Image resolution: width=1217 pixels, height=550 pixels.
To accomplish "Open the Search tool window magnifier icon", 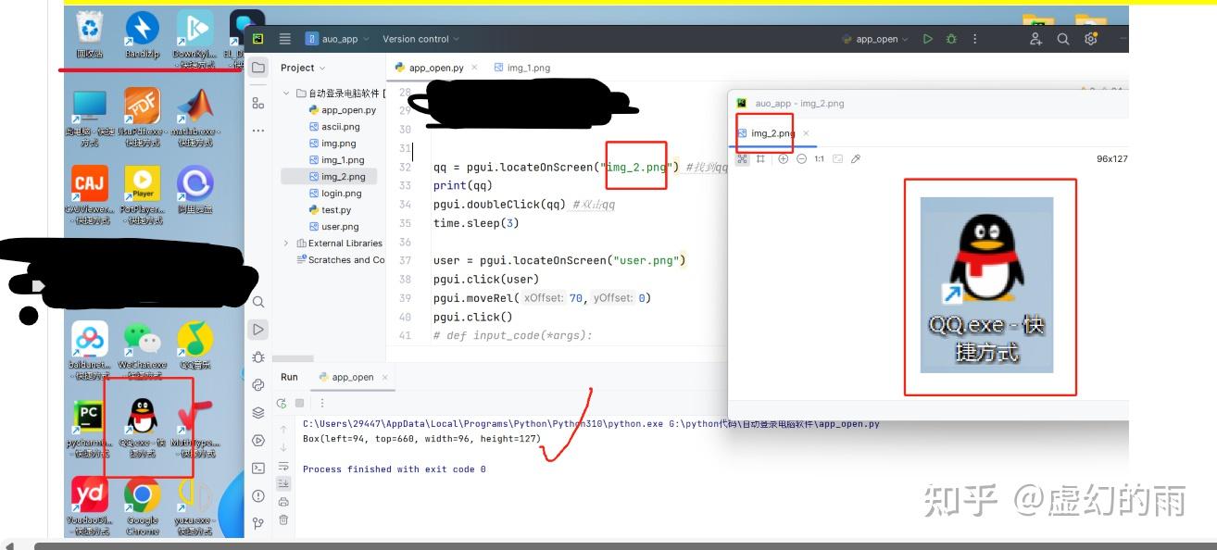I will (260, 302).
